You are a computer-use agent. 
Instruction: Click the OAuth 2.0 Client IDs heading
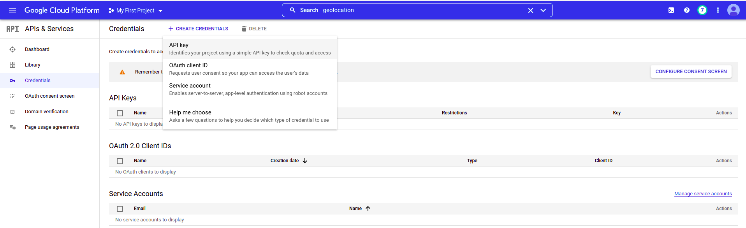140,146
